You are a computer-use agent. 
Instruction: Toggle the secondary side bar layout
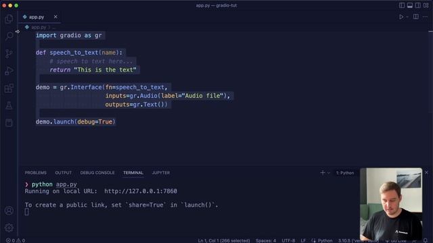pyautogui.click(x=418, y=5)
